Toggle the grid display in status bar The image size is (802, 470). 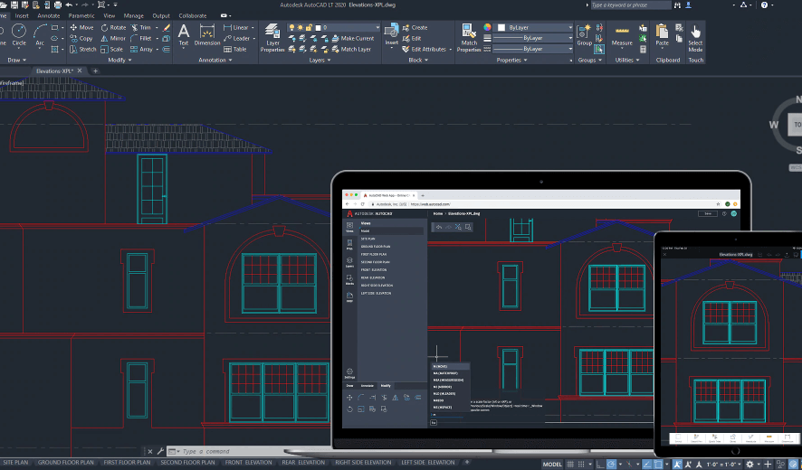(x=570, y=465)
